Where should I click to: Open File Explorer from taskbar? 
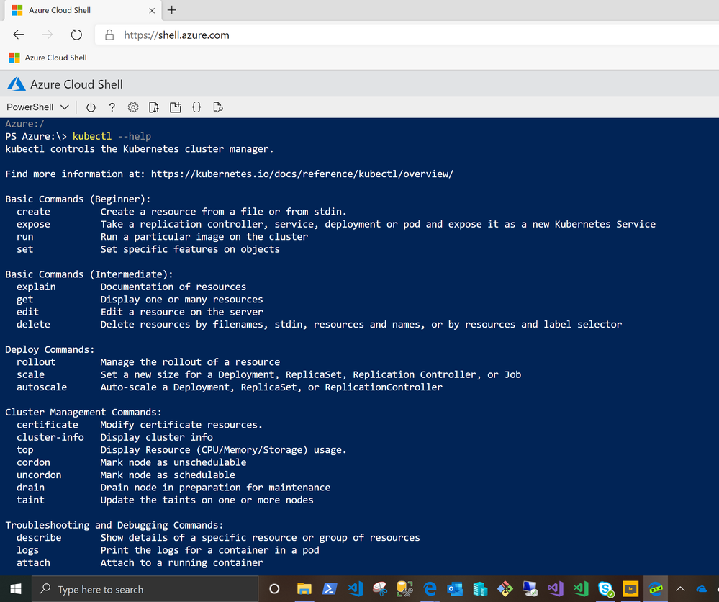(x=304, y=589)
